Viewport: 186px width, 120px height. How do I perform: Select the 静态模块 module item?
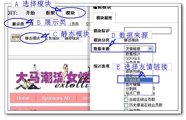32,38
